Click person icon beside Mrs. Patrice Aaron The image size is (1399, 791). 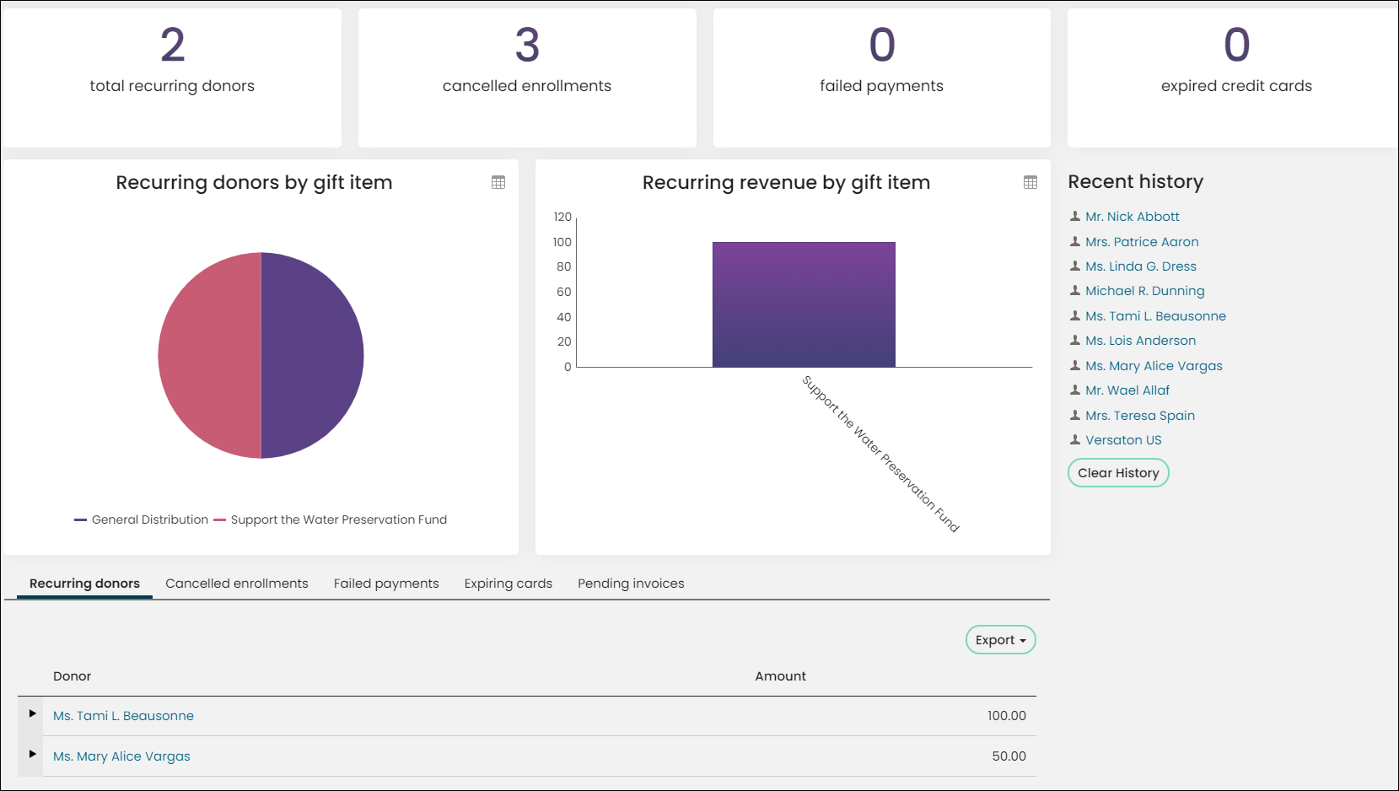[x=1075, y=241]
